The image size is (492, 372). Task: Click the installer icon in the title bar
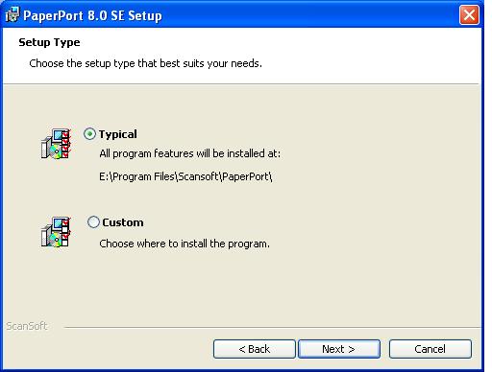point(12,14)
